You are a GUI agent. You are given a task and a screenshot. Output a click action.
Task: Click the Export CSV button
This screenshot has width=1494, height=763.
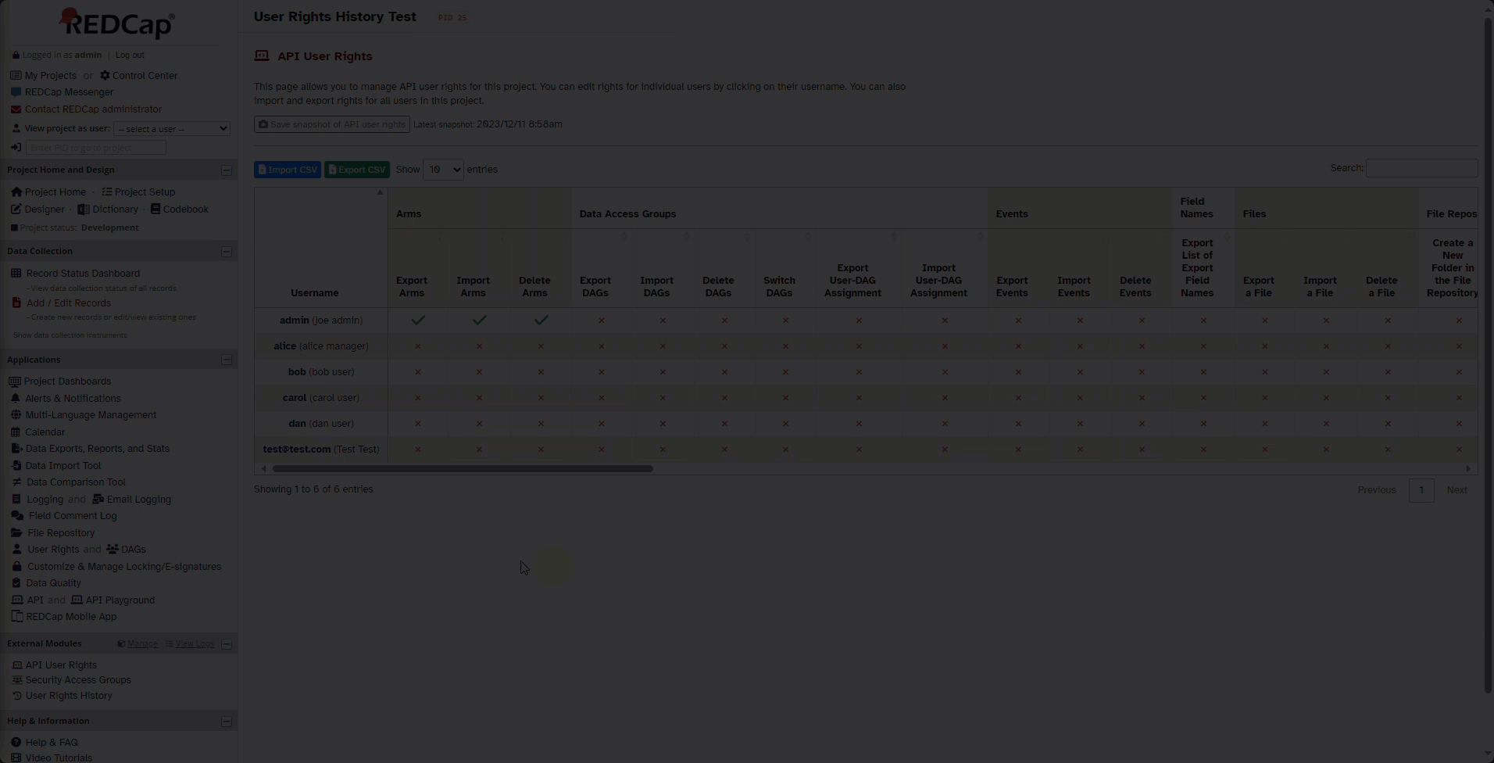pos(357,170)
